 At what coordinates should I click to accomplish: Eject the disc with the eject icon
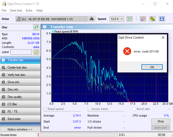[91, 19]
